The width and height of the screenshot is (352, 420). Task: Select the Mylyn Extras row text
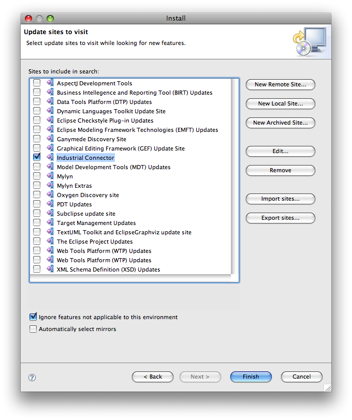click(74, 186)
